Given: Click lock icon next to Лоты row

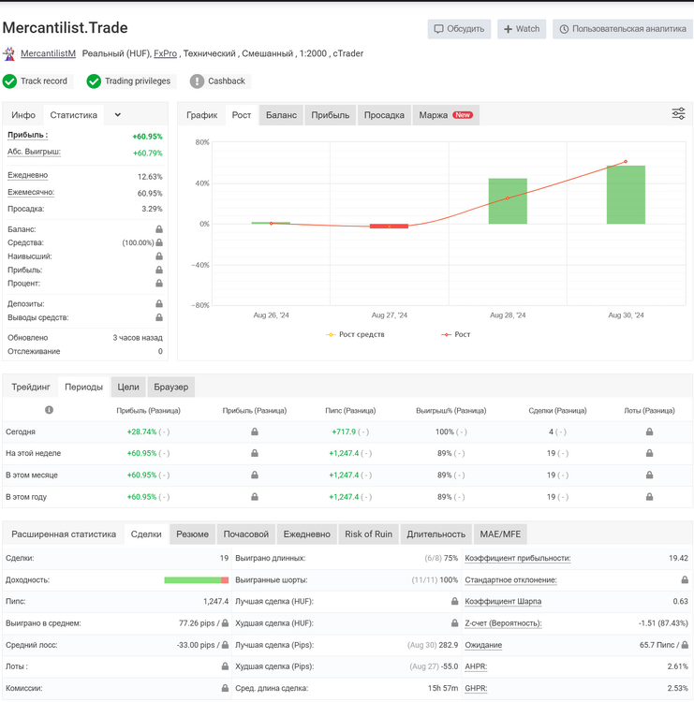Looking at the screenshot, I should click(x=225, y=666).
